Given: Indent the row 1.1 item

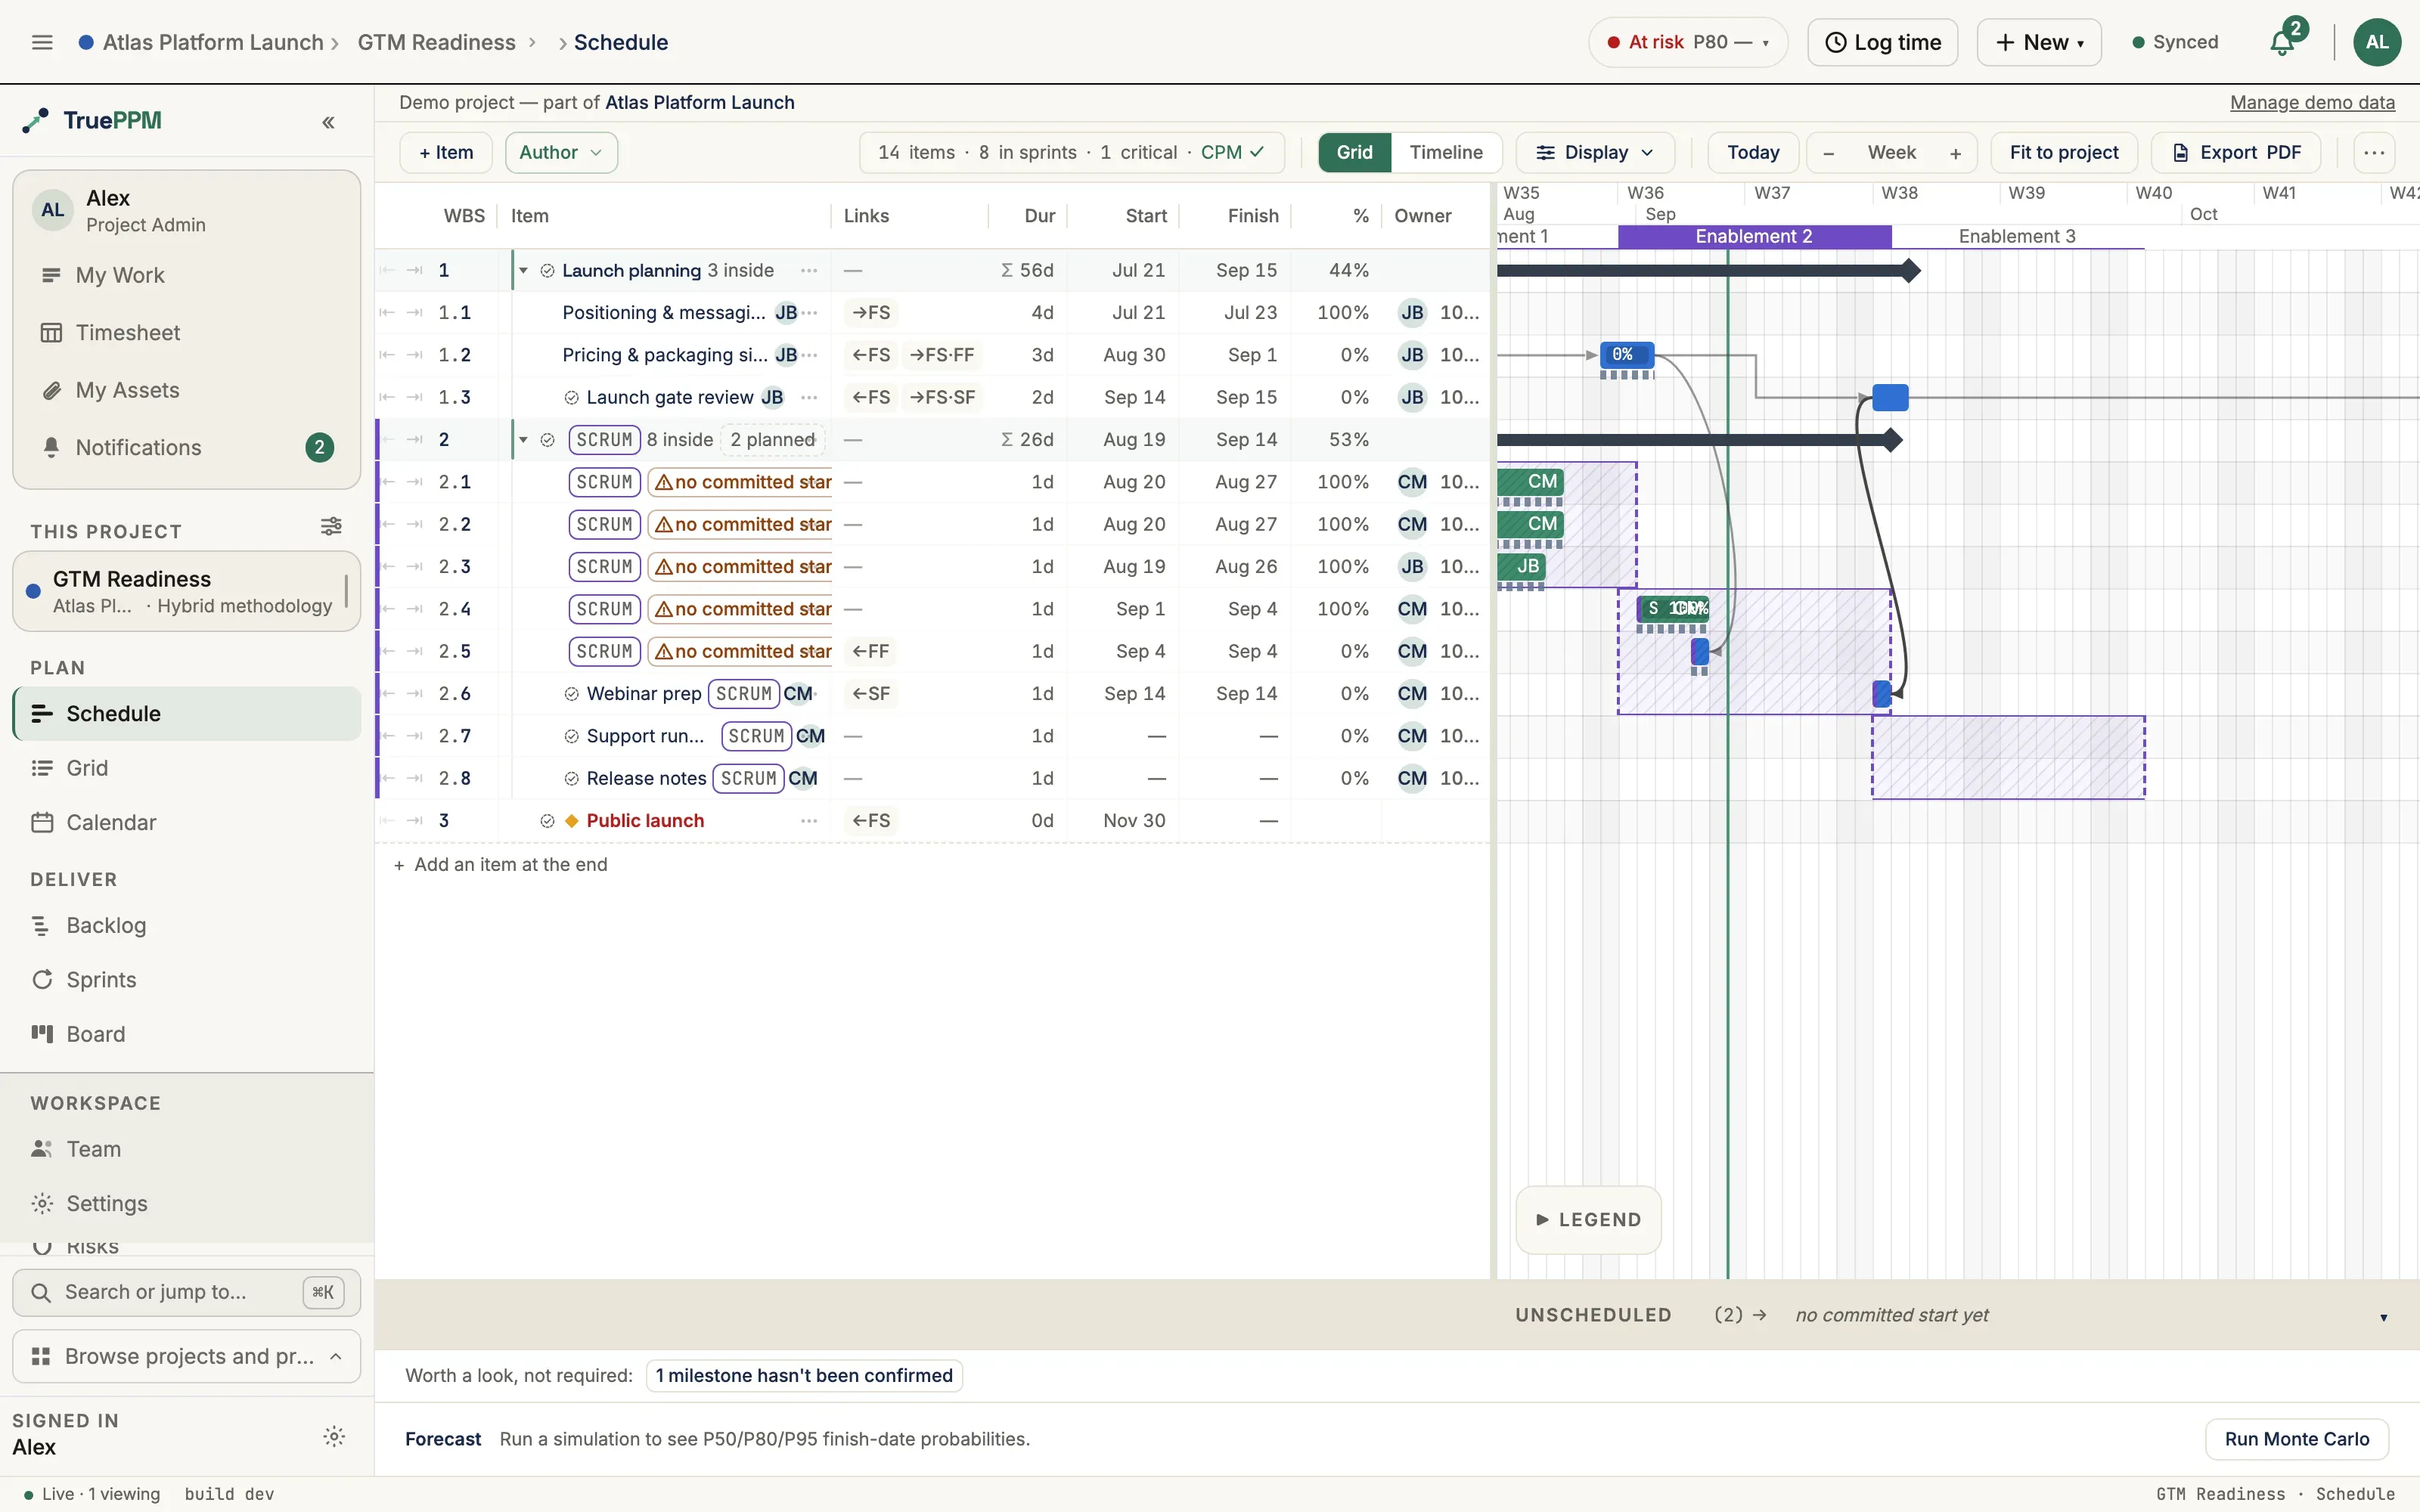Looking at the screenshot, I should [415, 313].
